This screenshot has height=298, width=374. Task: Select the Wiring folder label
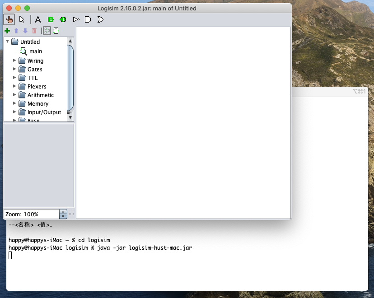pyautogui.click(x=35, y=61)
